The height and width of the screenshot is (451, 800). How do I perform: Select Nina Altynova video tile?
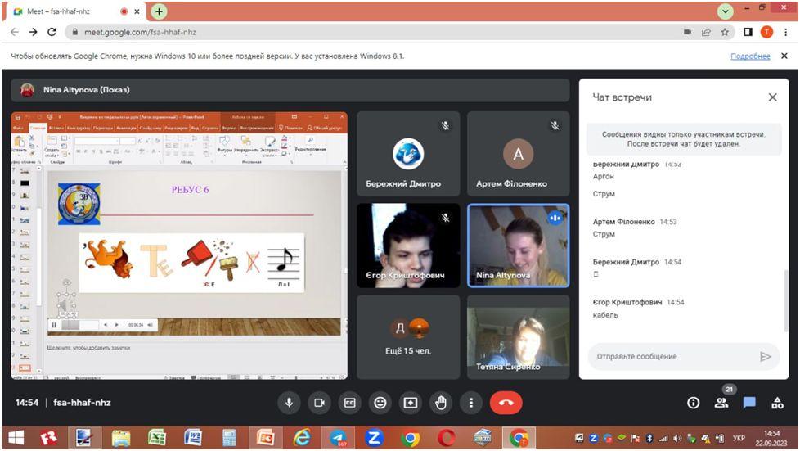click(x=518, y=246)
